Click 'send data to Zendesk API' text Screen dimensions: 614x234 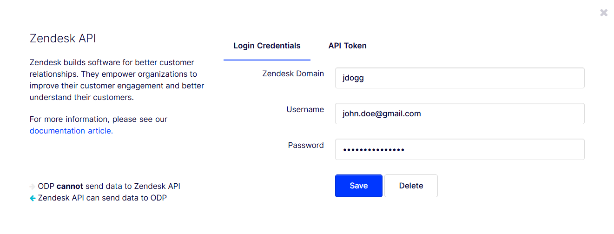click(133, 186)
